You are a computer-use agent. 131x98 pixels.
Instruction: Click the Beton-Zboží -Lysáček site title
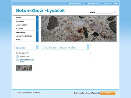pos(40,10)
